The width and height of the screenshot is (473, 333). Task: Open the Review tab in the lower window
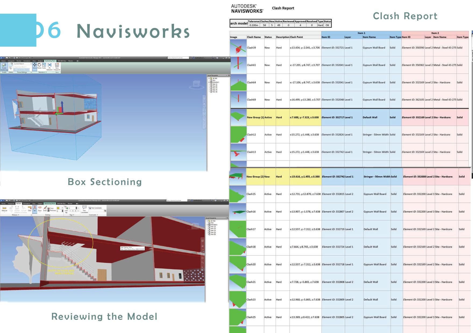click(19, 204)
